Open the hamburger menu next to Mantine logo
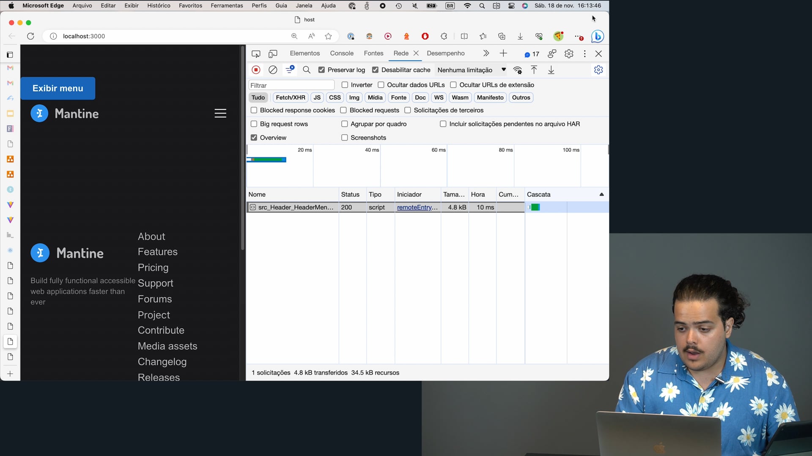812x456 pixels. pos(220,113)
